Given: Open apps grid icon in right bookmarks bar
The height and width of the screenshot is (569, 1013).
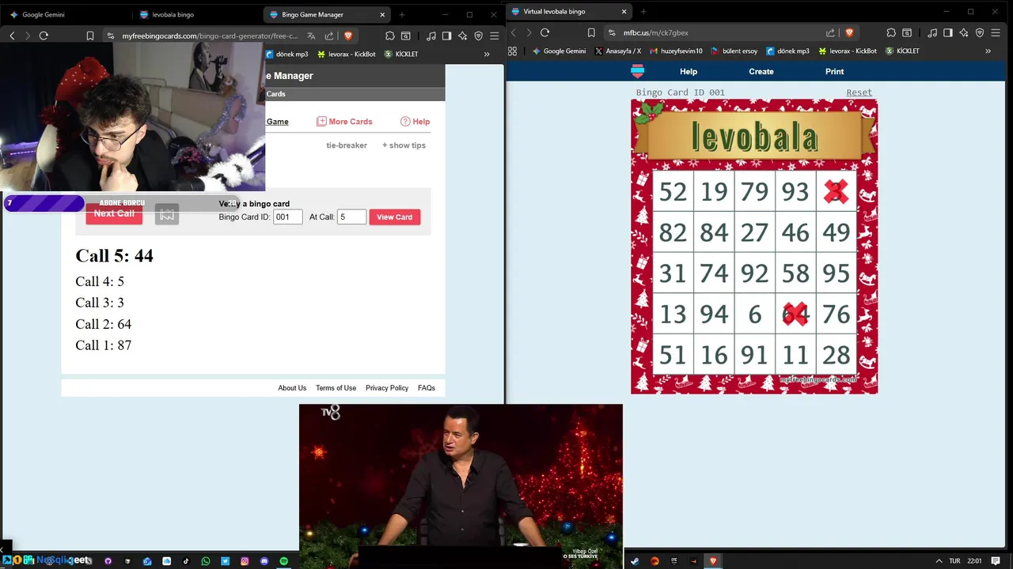Looking at the screenshot, I should point(513,51).
